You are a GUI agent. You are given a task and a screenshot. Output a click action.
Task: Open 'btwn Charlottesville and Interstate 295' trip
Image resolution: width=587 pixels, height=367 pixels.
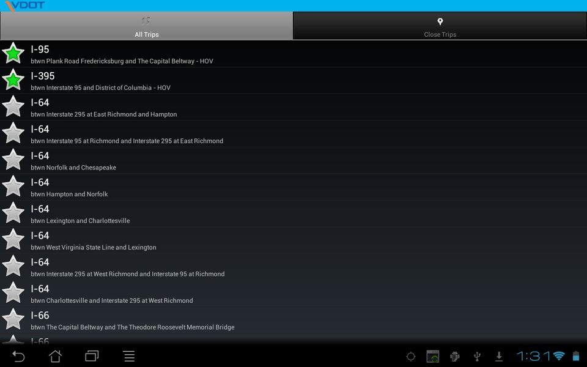click(293, 293)
